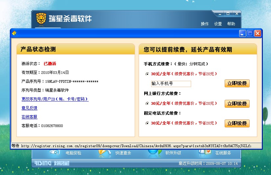The image size is (271, 175).
Task: Click the expiry date 2010年03月14日
Action: [55, 73]
